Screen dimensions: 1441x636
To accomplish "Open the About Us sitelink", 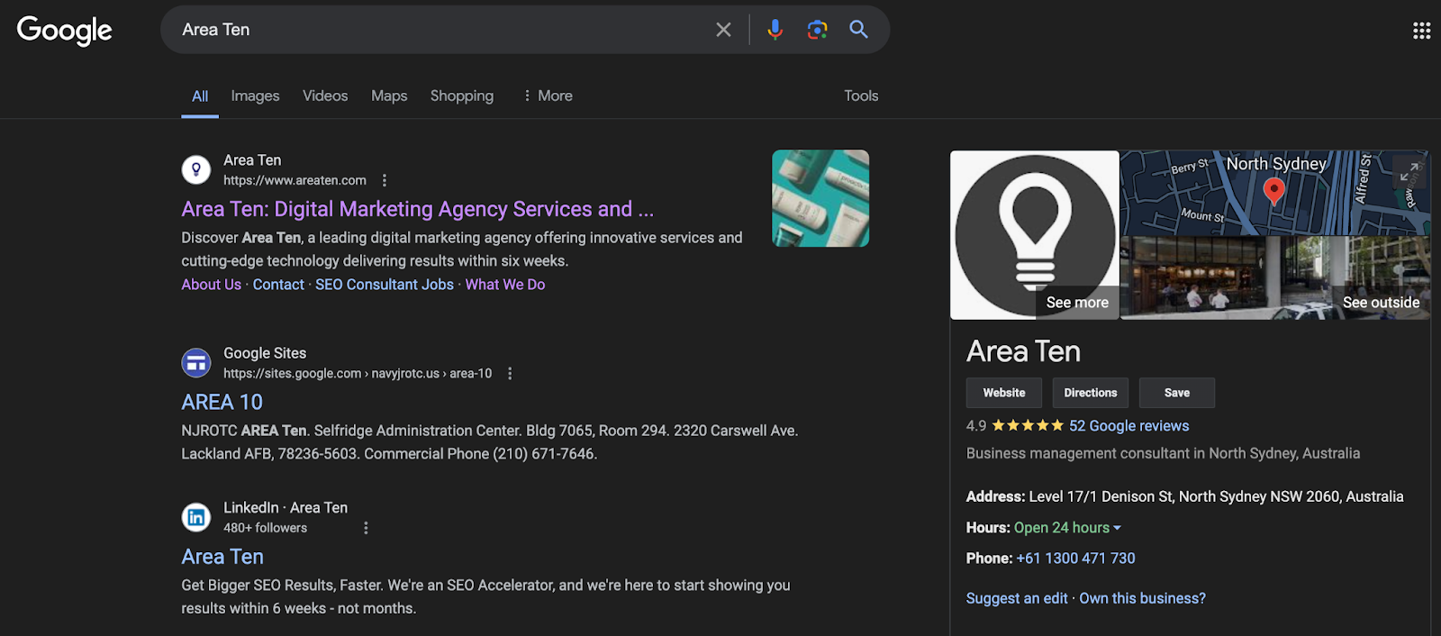I will (x=212, y=285).
